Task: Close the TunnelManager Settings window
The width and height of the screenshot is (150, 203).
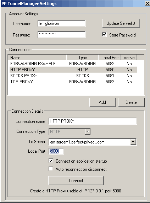Action: click(x=147, y=4)
